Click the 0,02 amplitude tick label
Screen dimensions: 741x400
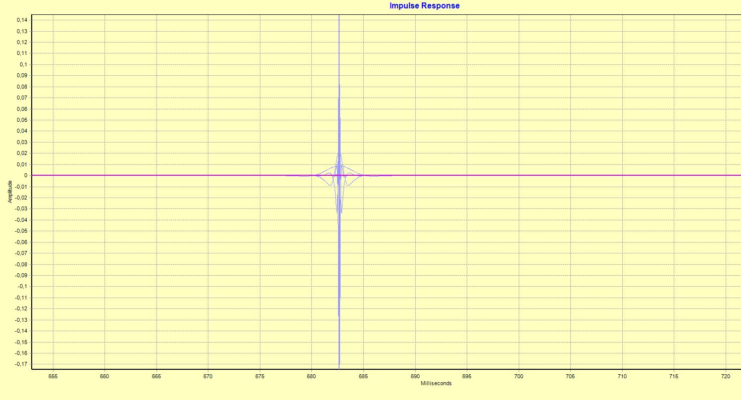[x=22, y=153]
